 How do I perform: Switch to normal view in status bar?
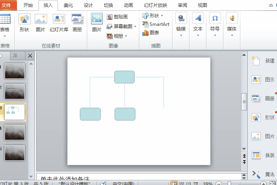point(174,183)
